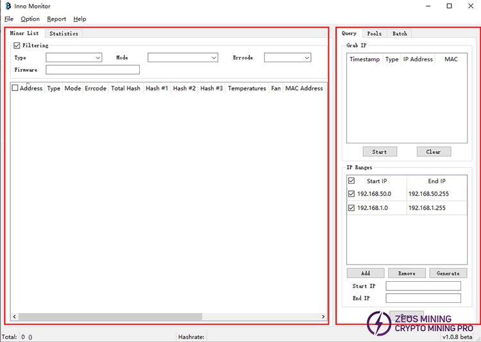Uncheck the 192.168.1.0 IP range row
This screenshot has width=481, height=342.
351,208
